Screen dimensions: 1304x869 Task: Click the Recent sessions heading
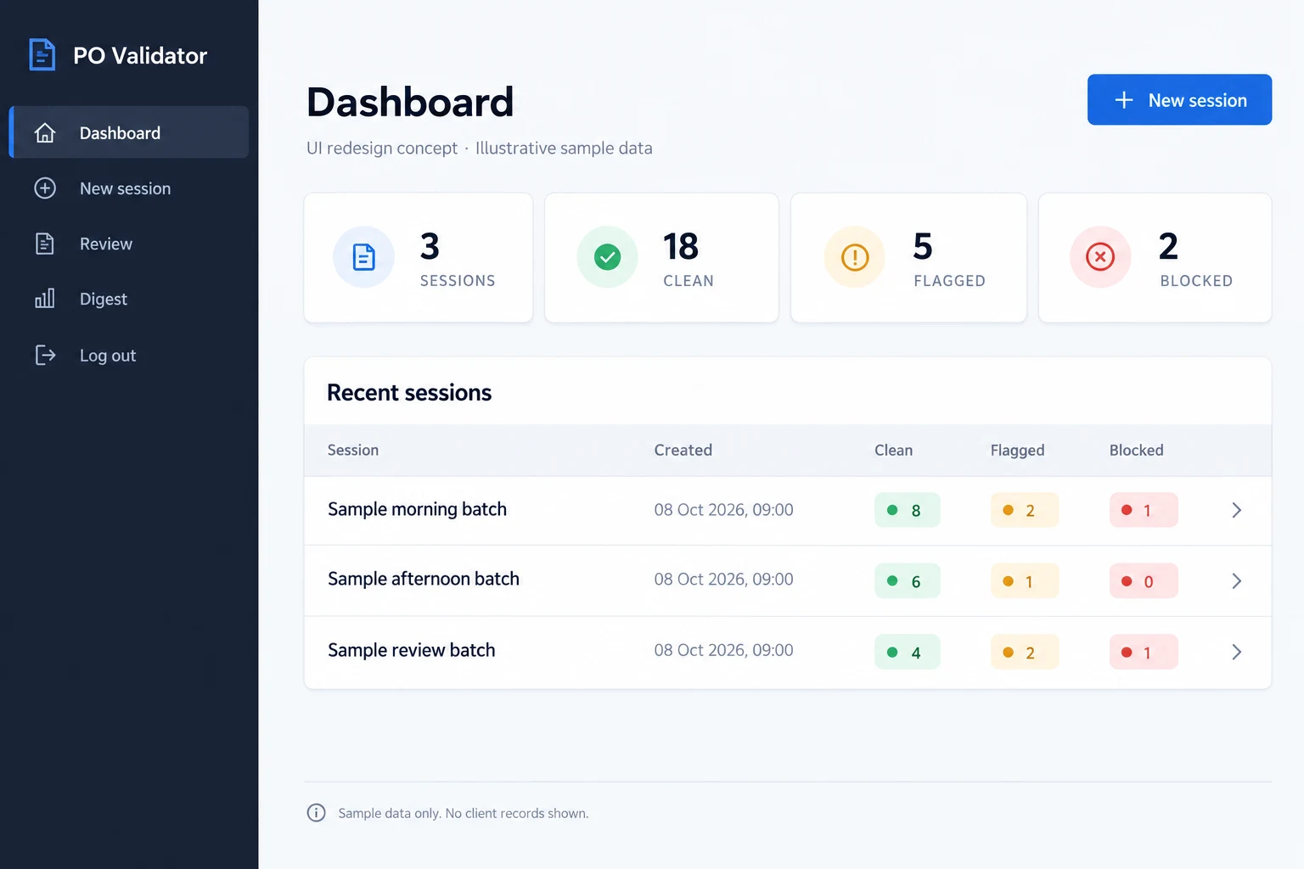click(x=409, y=392)
